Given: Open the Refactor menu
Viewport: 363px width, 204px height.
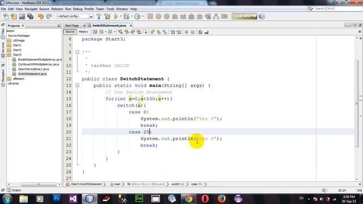Looking at the screenshot, I should point(57,9).
